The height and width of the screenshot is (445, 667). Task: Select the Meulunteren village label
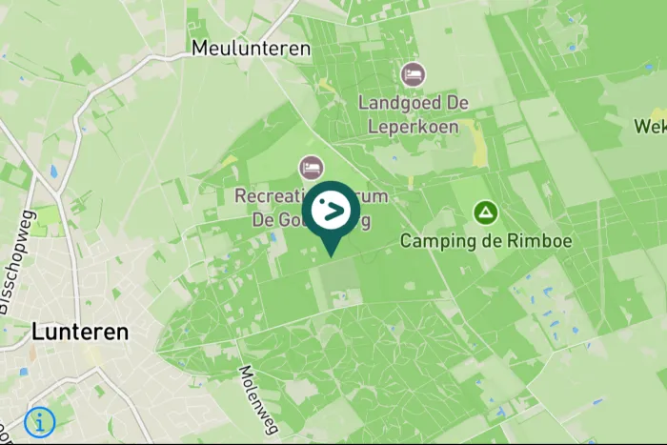251,49
